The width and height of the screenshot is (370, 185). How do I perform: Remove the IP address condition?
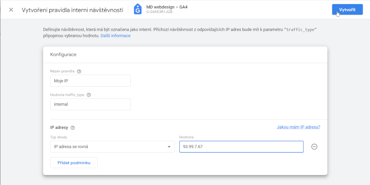pyautogui.click(x=314, y=146)
